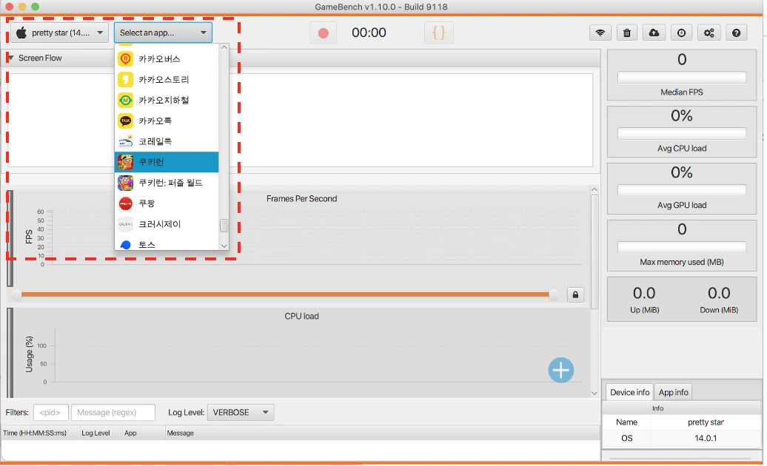
Task: Select 크러시제이 from the app list
Action: click(x=167, y=224)
